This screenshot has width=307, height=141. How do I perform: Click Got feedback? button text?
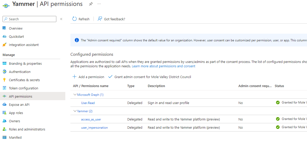click(x=114, y=19)
